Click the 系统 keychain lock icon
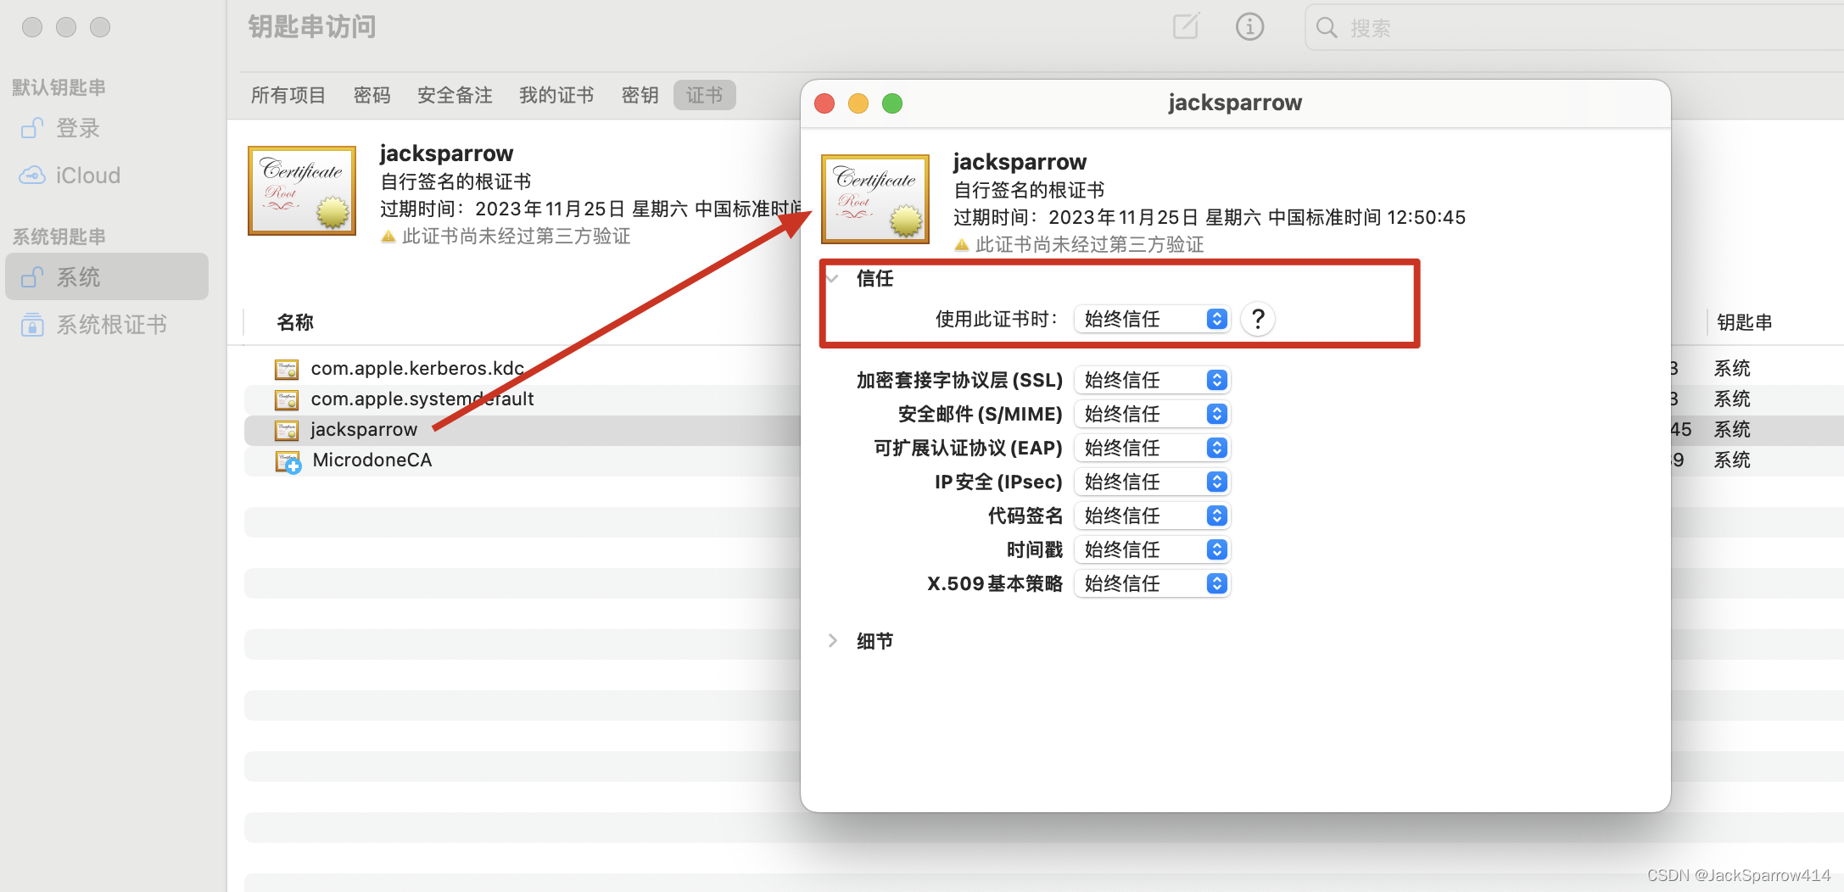The image size is (1844, 892). click(32, 276)
